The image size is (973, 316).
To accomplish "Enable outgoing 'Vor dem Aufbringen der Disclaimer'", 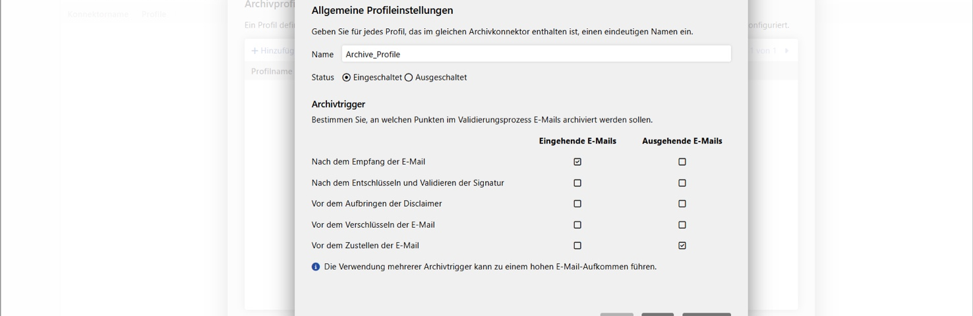I will (682, 204).
